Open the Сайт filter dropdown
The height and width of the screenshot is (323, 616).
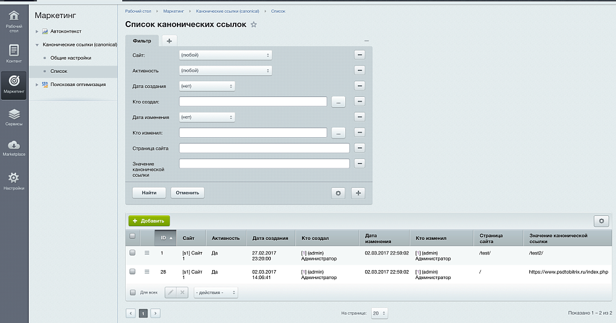[226, 55]
